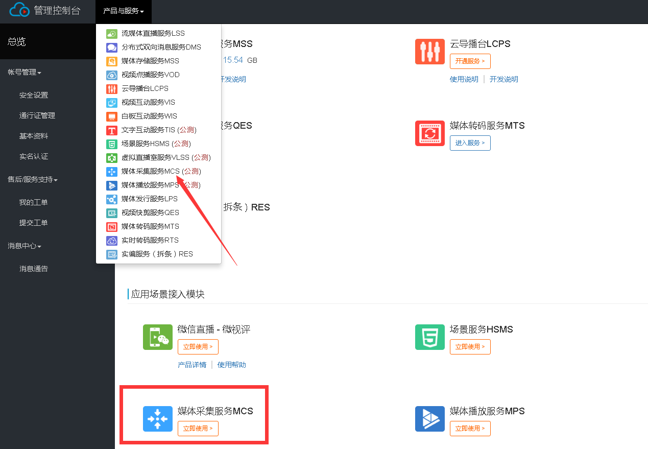Click the WIS whiteboard icon in menu
Viewport: 648px width, 449px height.
(x=112, y=116)
